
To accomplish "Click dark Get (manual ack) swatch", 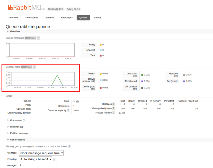I will click(142, 88).
